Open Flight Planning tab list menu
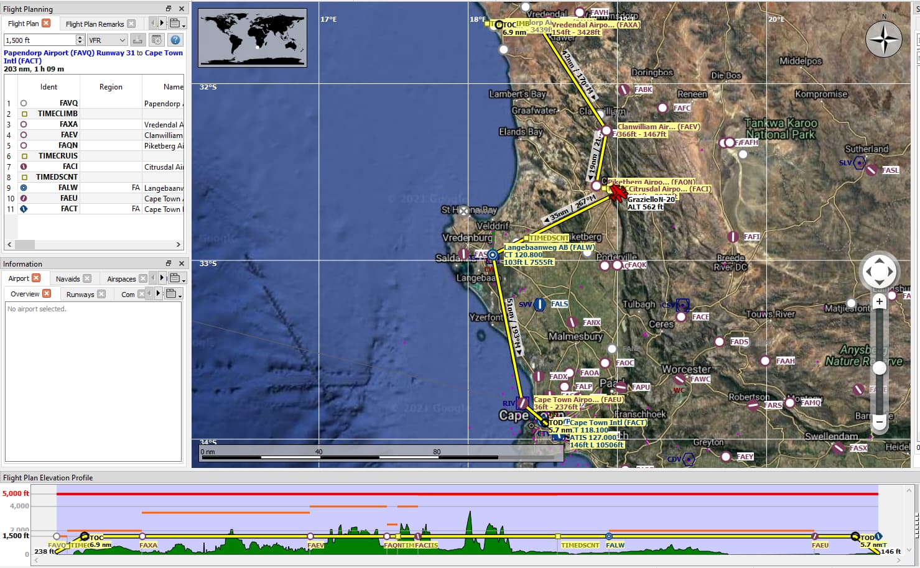 (175, 24)
